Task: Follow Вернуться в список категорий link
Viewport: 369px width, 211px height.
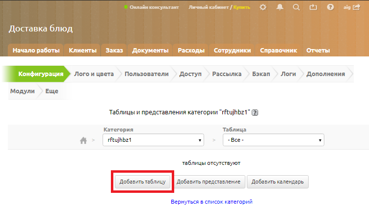Action: point(211,202)
